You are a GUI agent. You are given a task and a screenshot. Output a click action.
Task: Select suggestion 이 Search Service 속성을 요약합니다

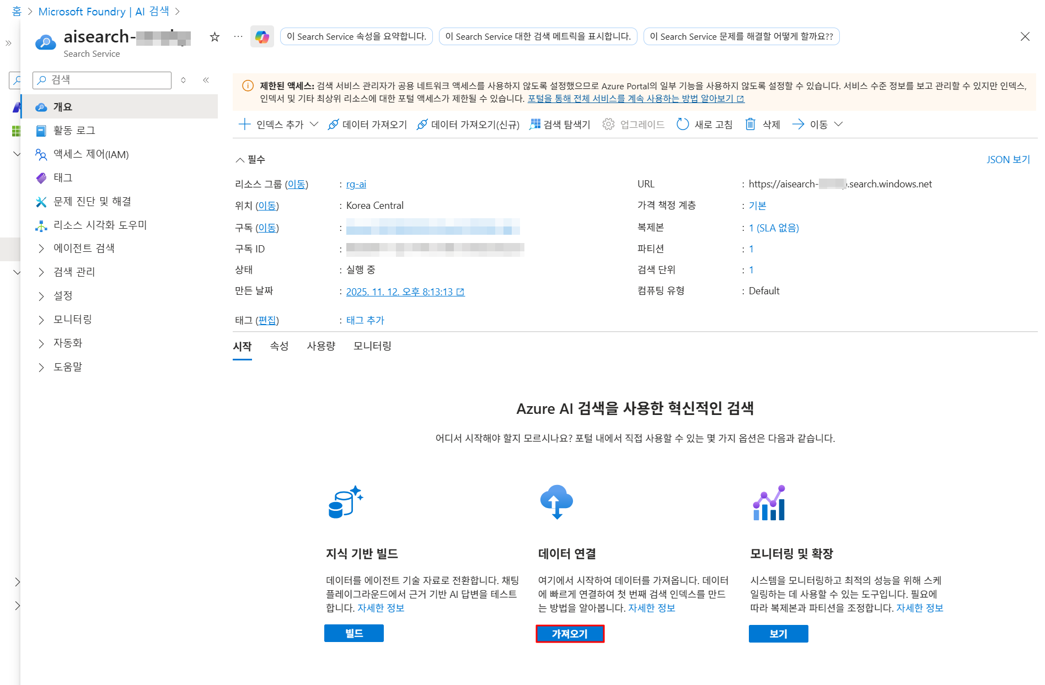click(356, 37)
